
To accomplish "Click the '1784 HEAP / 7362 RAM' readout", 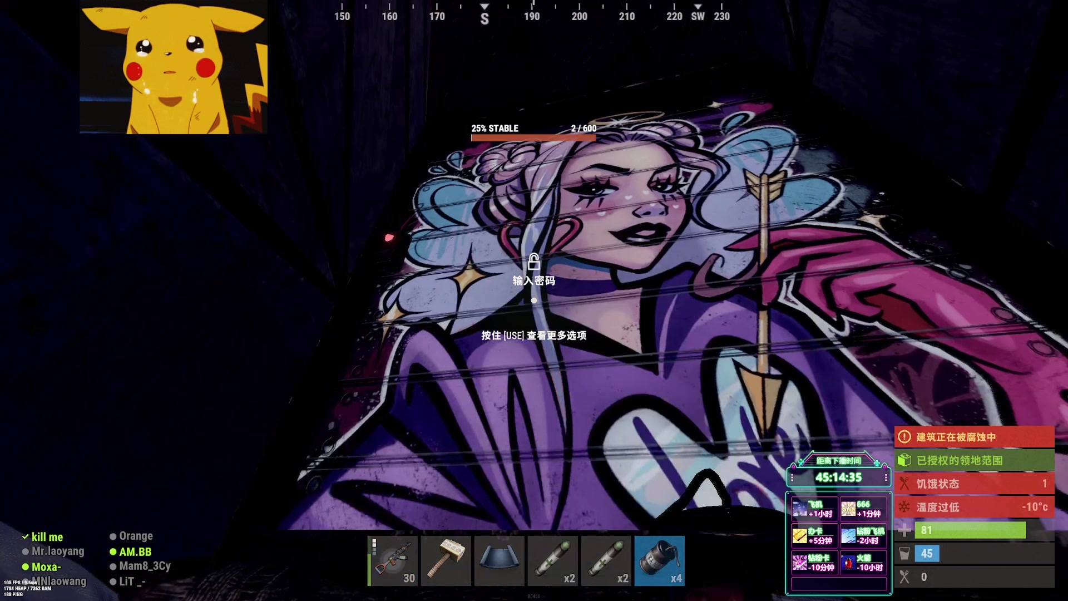I will pos(27,588).
